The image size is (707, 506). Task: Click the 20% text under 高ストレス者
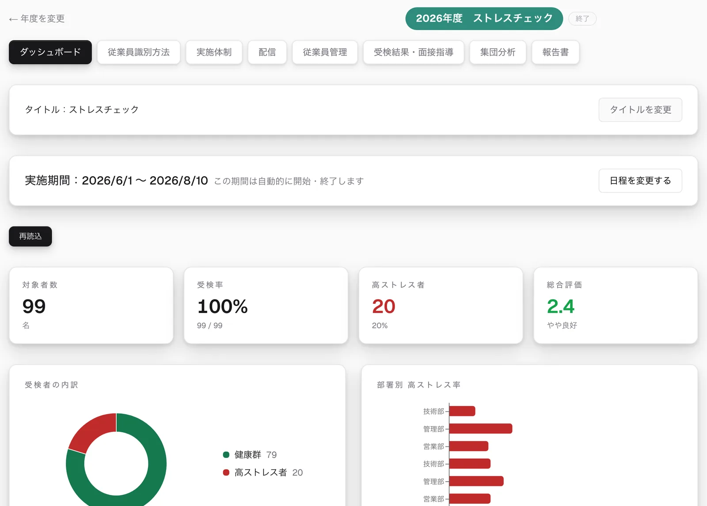[380, 325]
